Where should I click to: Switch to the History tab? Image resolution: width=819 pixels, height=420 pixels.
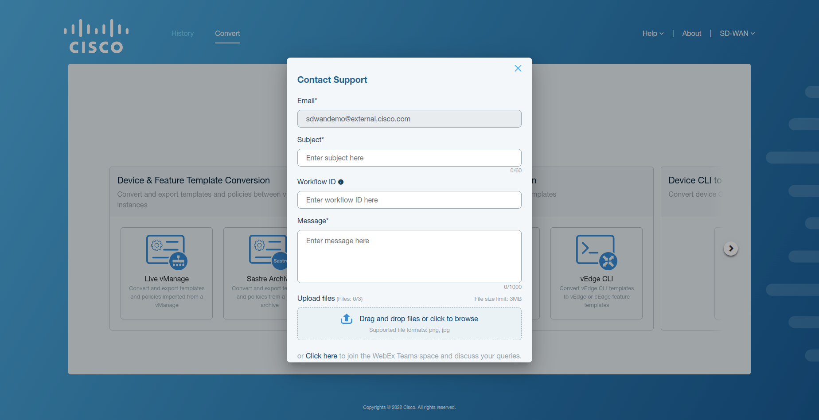(183, 34)
